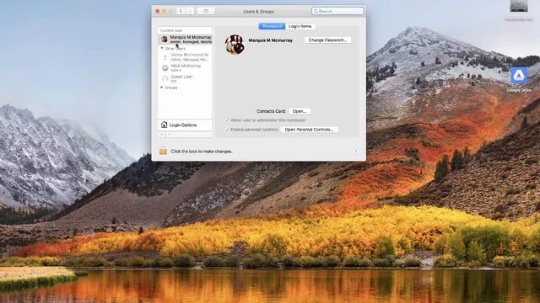Click Guest User avatar icon

pyautogui.click(x=165, y=78)
